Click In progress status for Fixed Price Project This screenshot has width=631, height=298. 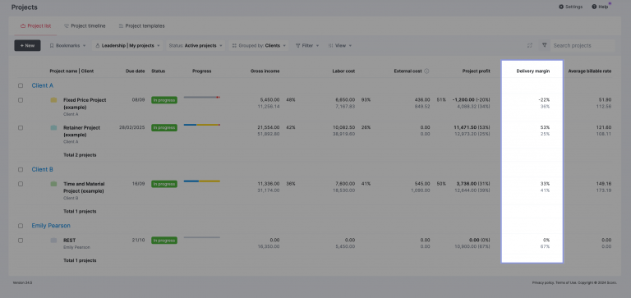[x=164, y=100]
